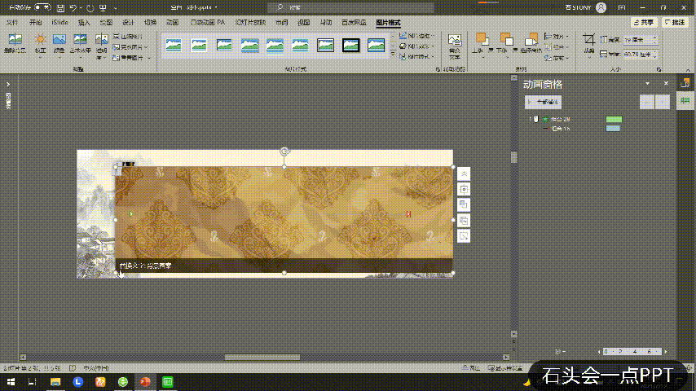Expand the collapsed slide thumbnail pane
Viewport: 696px width, 391px height.
pyautogui.click(x=8, y=84)
